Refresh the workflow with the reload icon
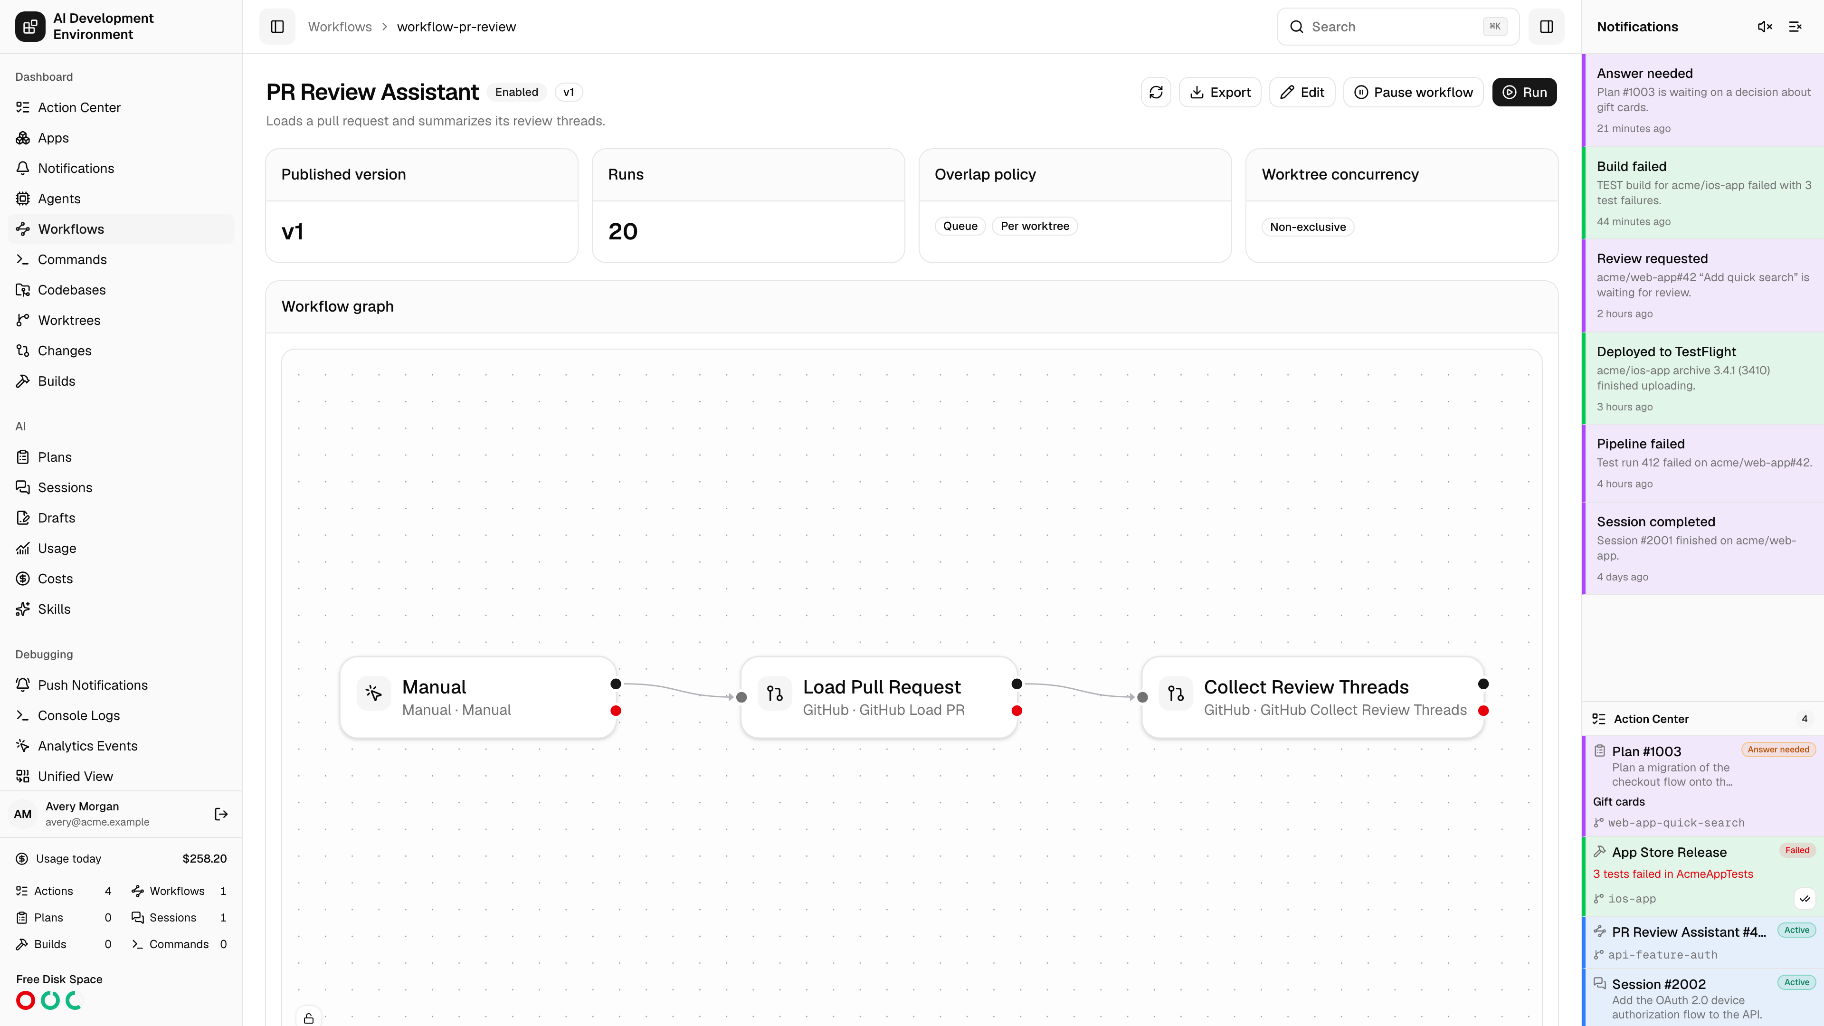Image resolution: width=1824 pixels, height=1026 pixels. pyautogui.click(x=1156, y=92)
